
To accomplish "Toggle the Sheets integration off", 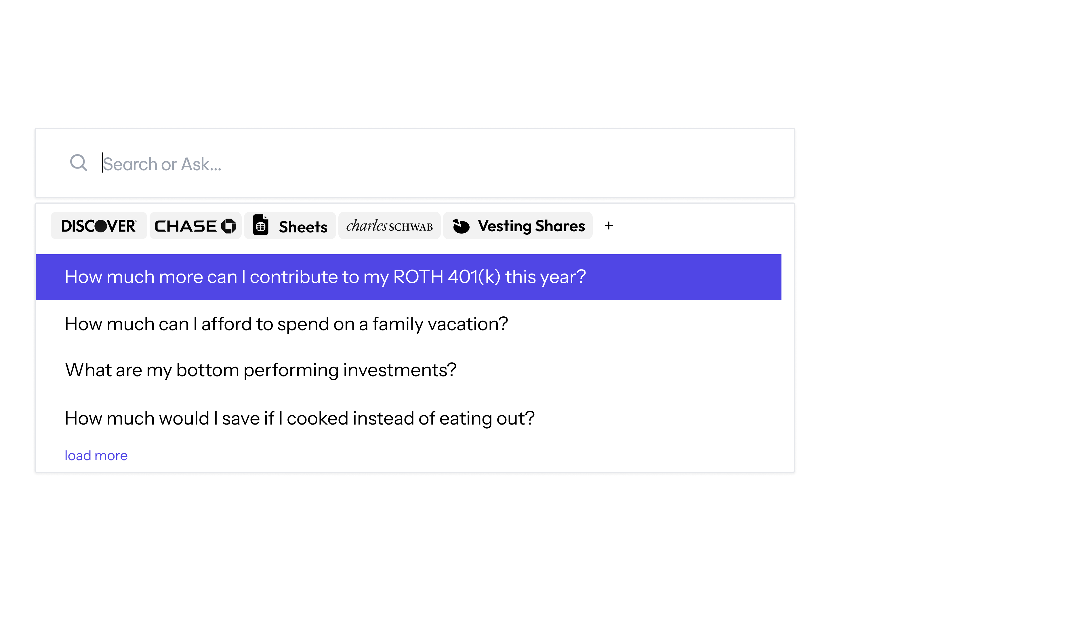I will click(x=290, y=226).
